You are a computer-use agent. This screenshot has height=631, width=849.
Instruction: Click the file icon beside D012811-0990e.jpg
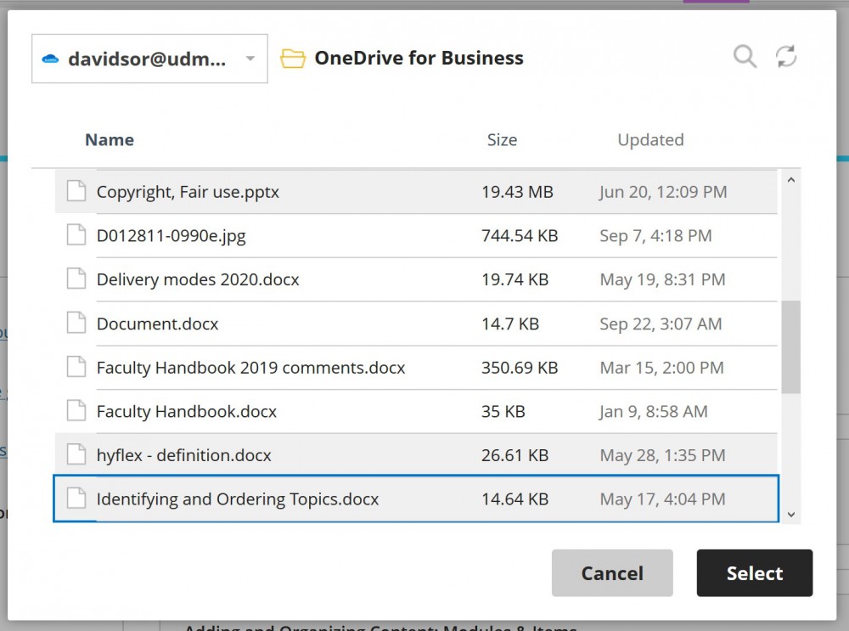point(76,235)
